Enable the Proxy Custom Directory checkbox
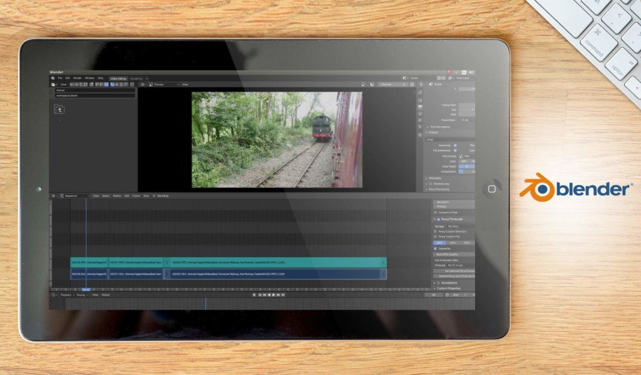Image resolution: width=641 pixels, height=375 pixels. (434, 232)
